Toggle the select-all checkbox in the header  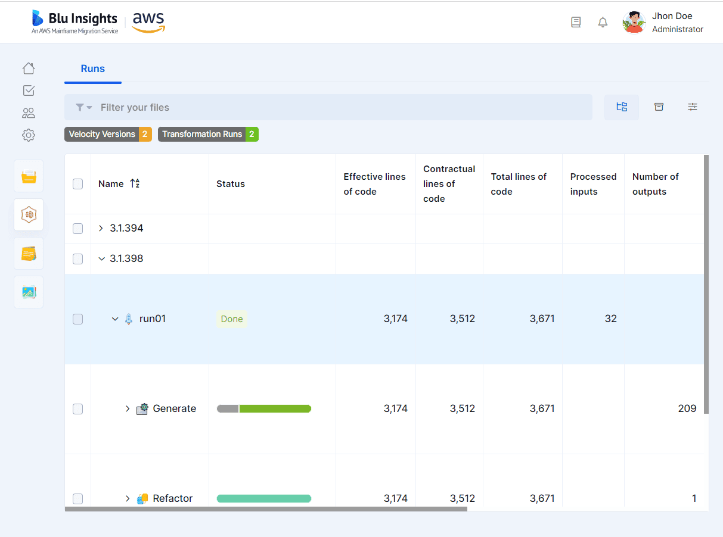(77, 184)
